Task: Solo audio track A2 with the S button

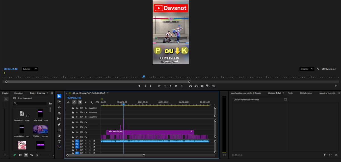Action: [90, 144]
